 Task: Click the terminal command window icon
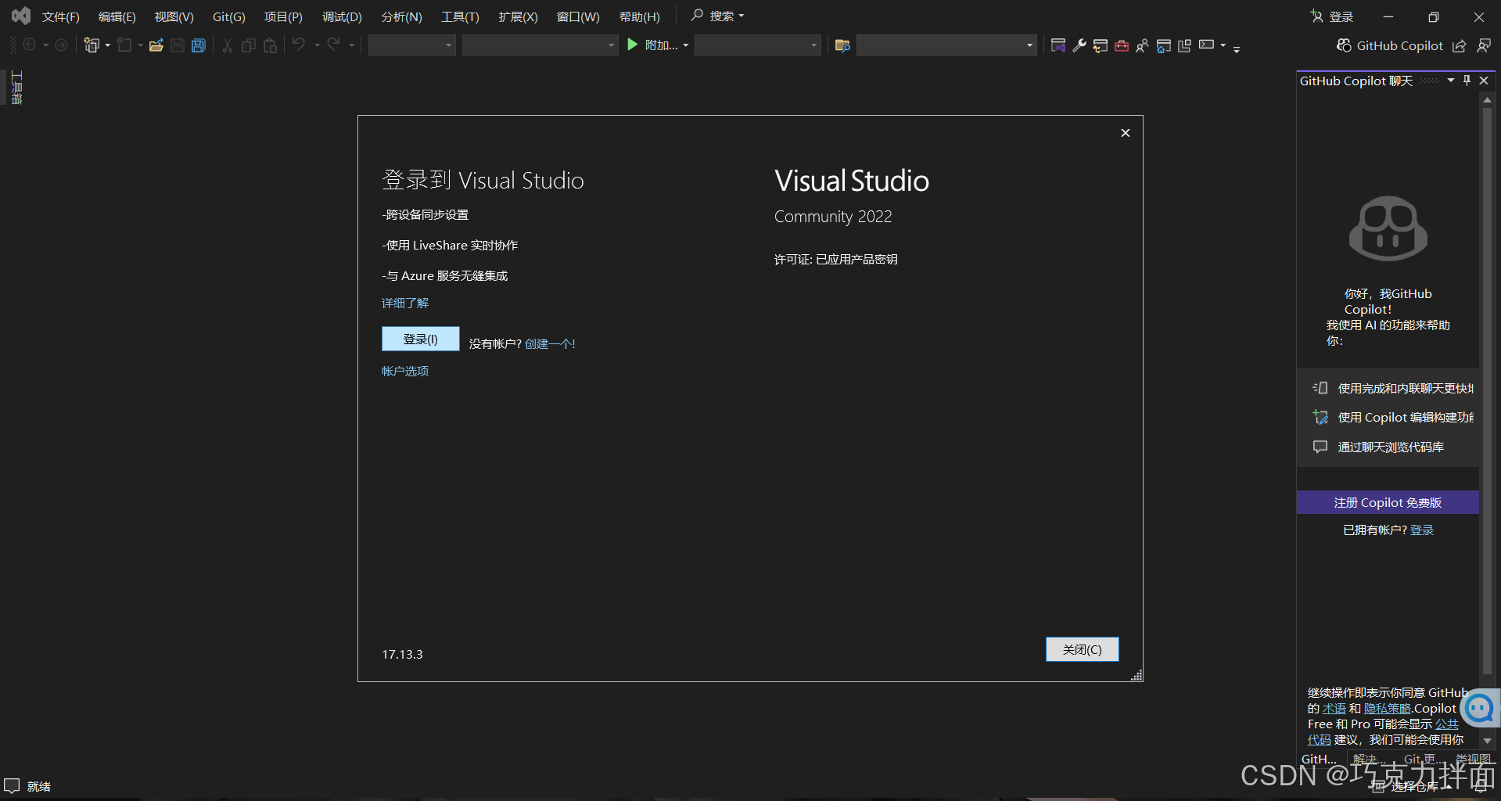[x=1207, y=45]
